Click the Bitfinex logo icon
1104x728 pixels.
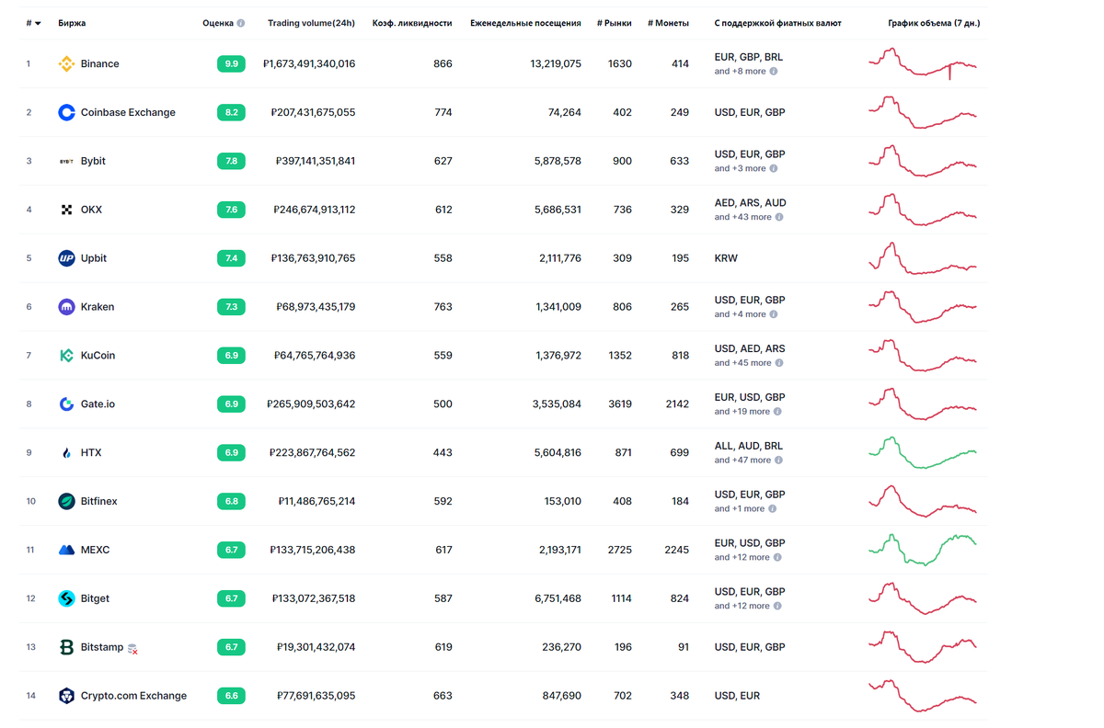pos(66,501)
